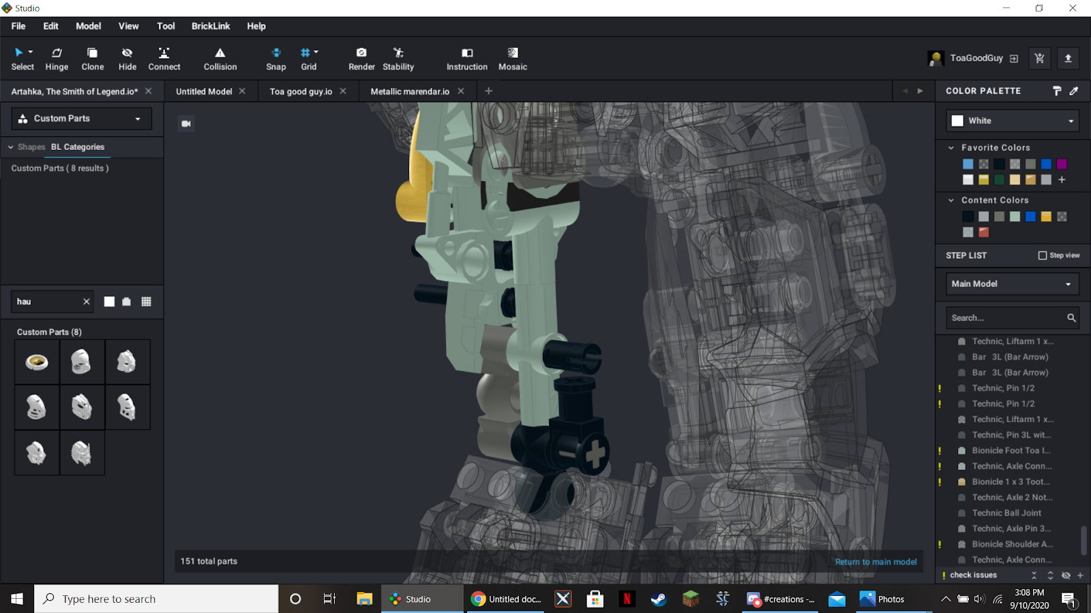Open the BrickLink menu
Screen dimensions: 1091x613
tap(211, 26)
